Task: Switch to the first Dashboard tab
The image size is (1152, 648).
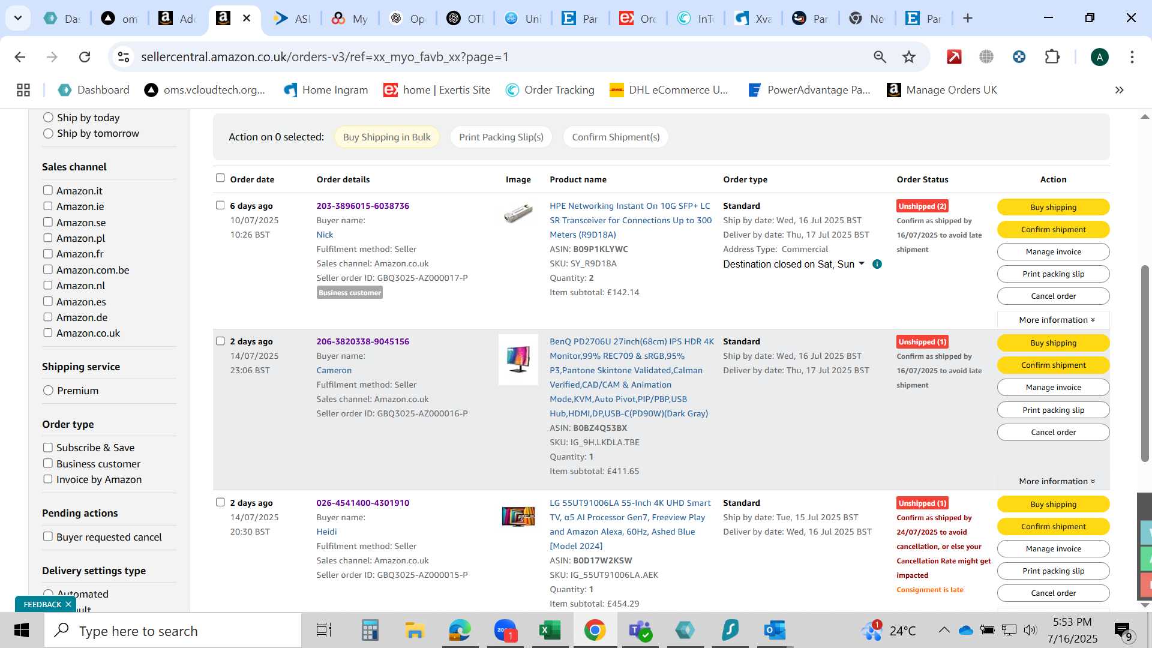Action: 61,19
